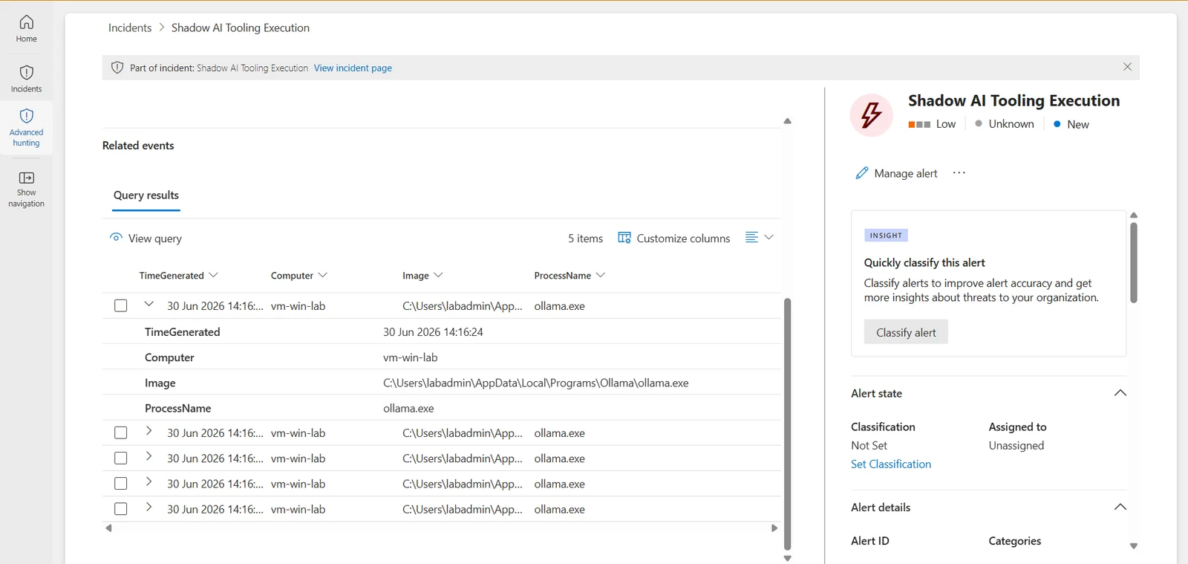Image resolution: width=1188 pixels, height=564 pixels.
Task: Collapse the Alert state section
Action: click(1120, 393)
